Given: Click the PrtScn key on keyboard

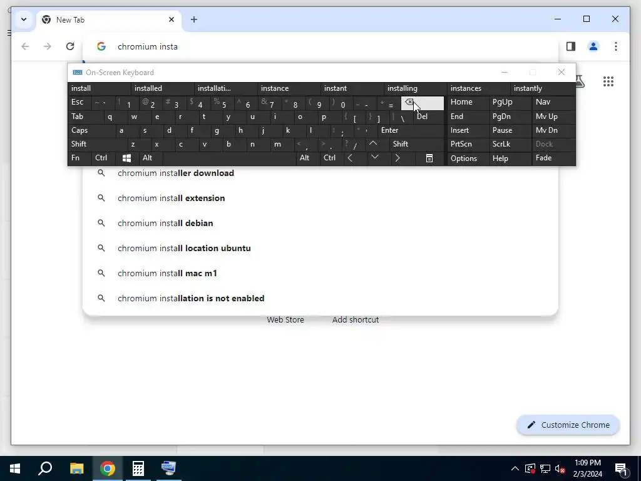Looking at the screenshot, I should [468, 144].
